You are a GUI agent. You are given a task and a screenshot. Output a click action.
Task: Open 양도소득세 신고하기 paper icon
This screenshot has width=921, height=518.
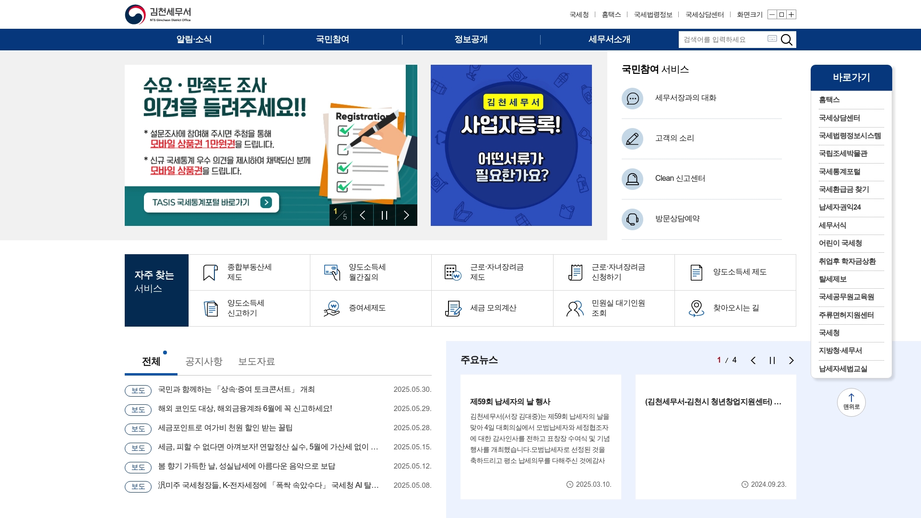(x=211, y=308)
